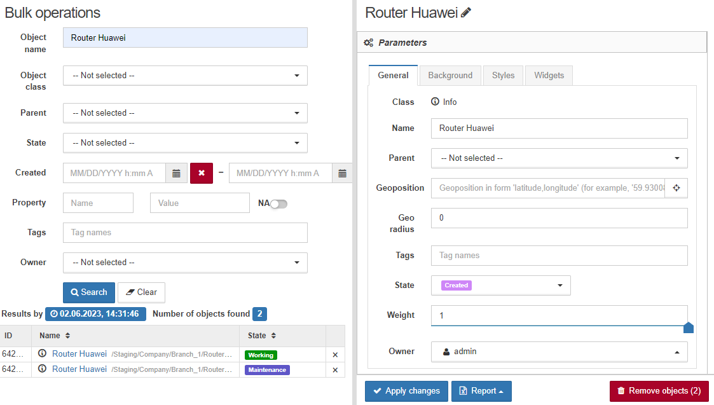714x405 pixels.
Task: Sort results by State column
Action: coord(262,336)
